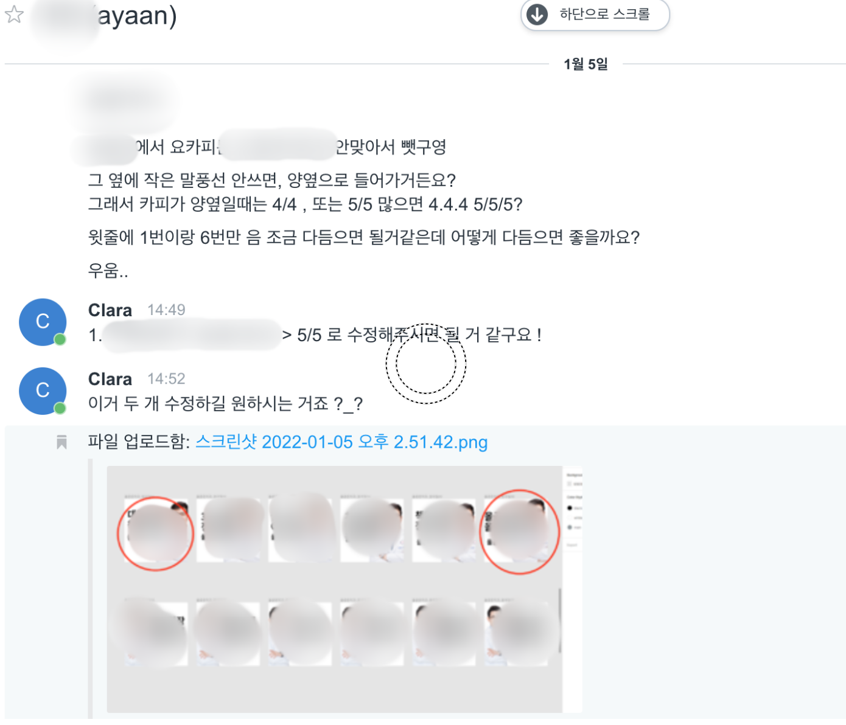Open the 14:49 timestamp link
The width and height of the screenshot is (846, 725).
click(x=166, y=310)
